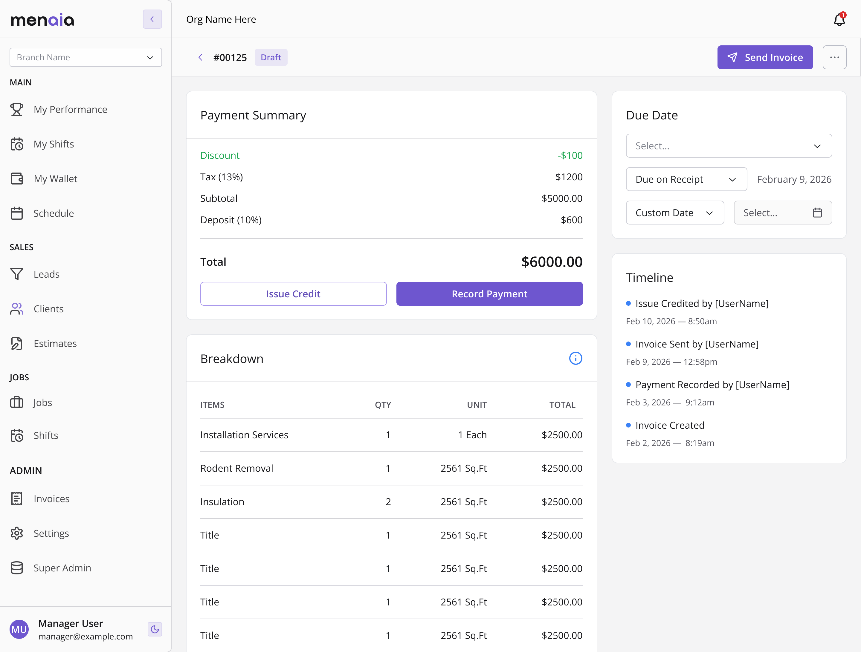This screenshot has width=861, height=652.
Task: Open the Due Date Select... dropdown
Action: pos(729,146)
